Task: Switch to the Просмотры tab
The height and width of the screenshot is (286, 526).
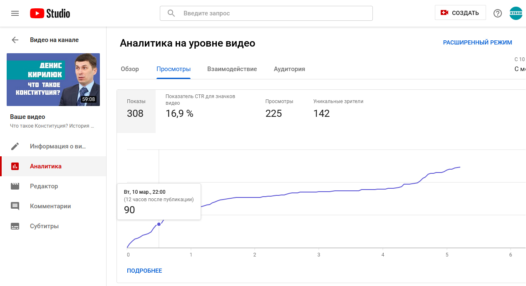Action: pyautogui.click(x=174, y=69)
